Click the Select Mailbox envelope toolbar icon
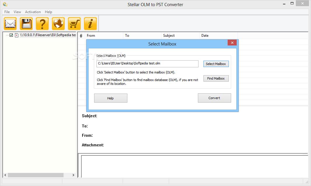This screenshot has width=311, height=186. point(10,24)
